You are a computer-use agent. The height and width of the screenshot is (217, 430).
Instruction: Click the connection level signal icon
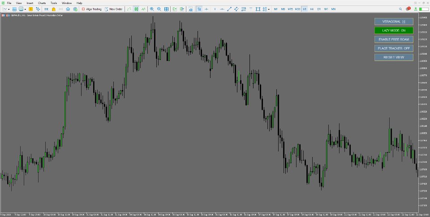click(416, 9)
